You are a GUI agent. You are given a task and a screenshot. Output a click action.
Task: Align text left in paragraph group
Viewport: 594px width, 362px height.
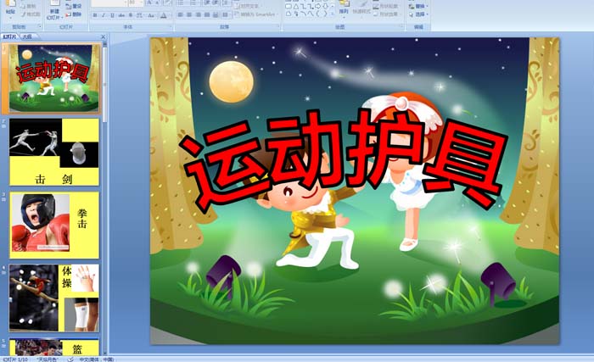coord(181,14)
